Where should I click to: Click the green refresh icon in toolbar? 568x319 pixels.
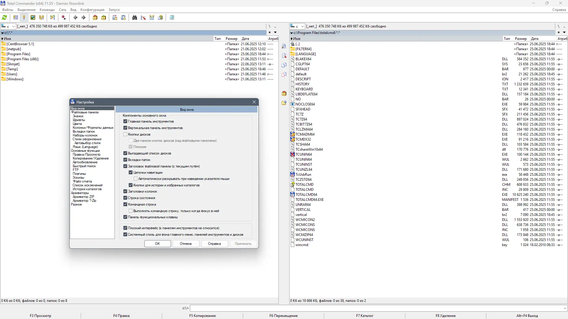coord(4,18)
